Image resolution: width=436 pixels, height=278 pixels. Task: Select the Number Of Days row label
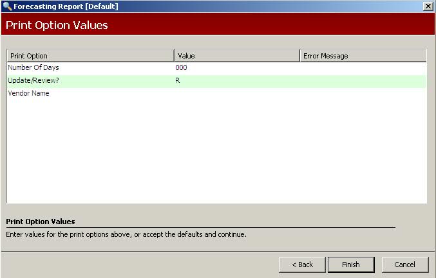click(33, 67)
